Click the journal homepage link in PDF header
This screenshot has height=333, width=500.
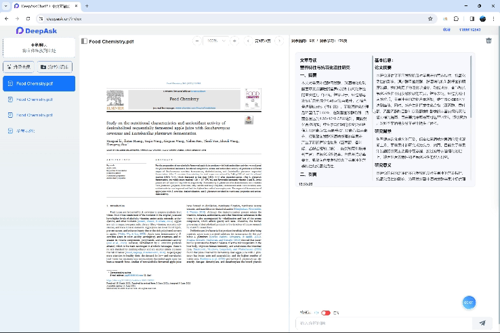click(x=195, y=108)
